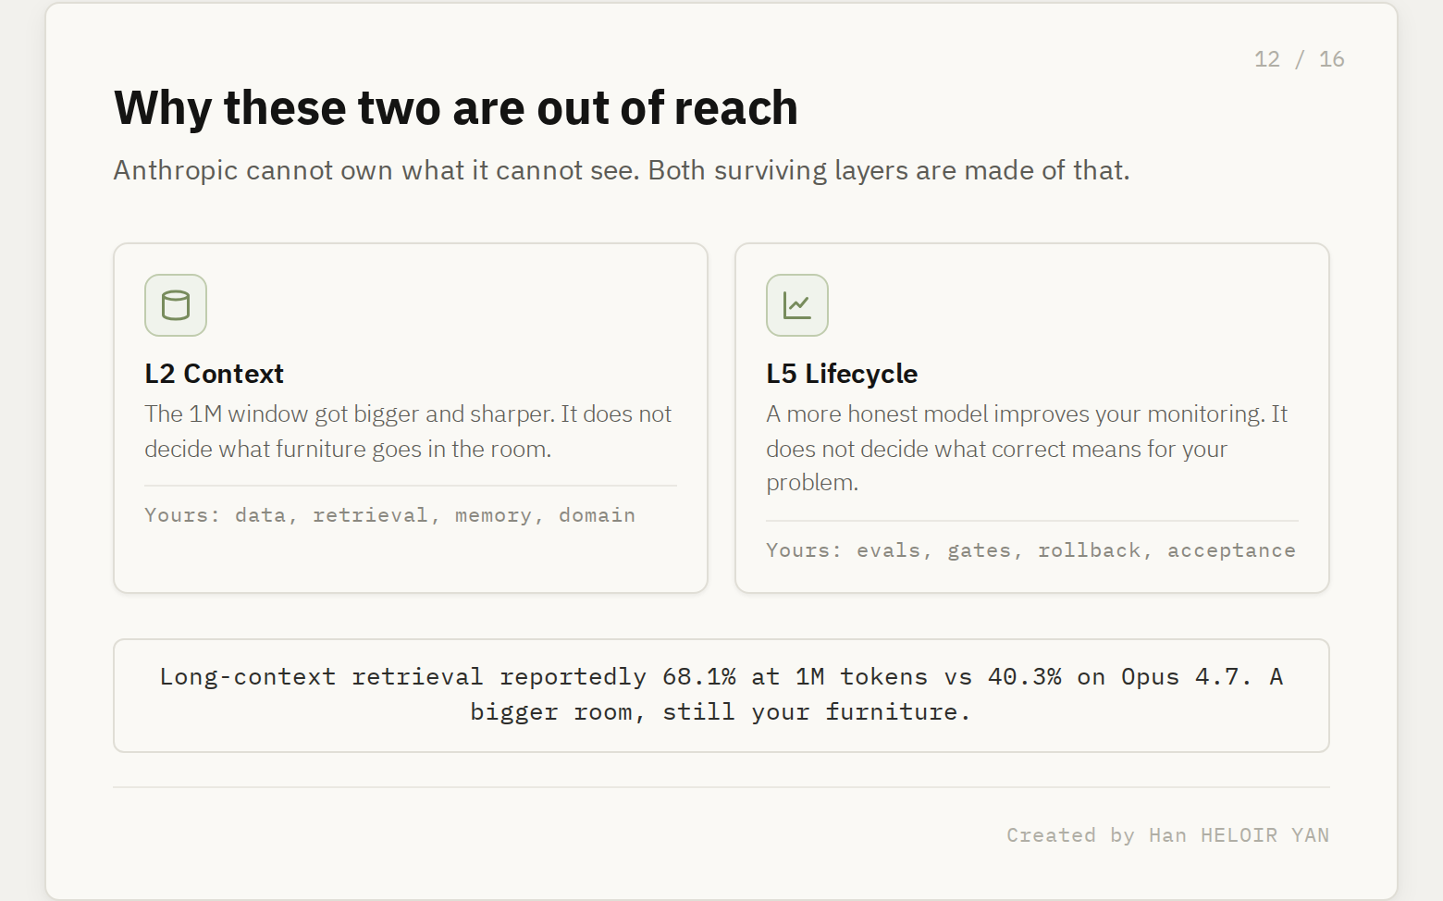Click the Yours: evals, gates, rollback line
The image size is (1443, 901).
tap(1030, 550)
